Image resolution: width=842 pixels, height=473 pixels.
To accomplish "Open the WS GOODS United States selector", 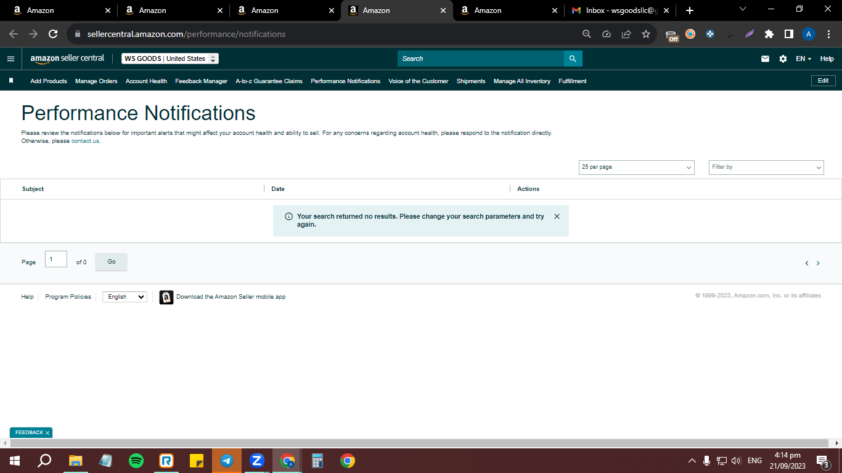I will [x=170, y=59].
